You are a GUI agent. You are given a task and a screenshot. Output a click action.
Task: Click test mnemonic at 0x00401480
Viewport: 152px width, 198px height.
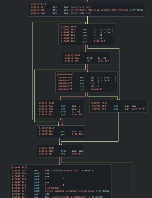pyautogui.click(x=64, y=112)
